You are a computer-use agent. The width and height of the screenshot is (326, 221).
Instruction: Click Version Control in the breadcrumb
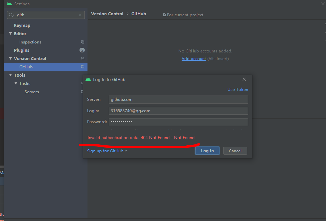click(x=107, y=14)
